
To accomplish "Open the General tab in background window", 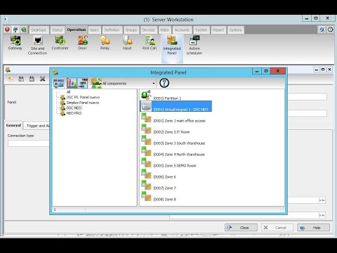I will click(x=13, y=125).
